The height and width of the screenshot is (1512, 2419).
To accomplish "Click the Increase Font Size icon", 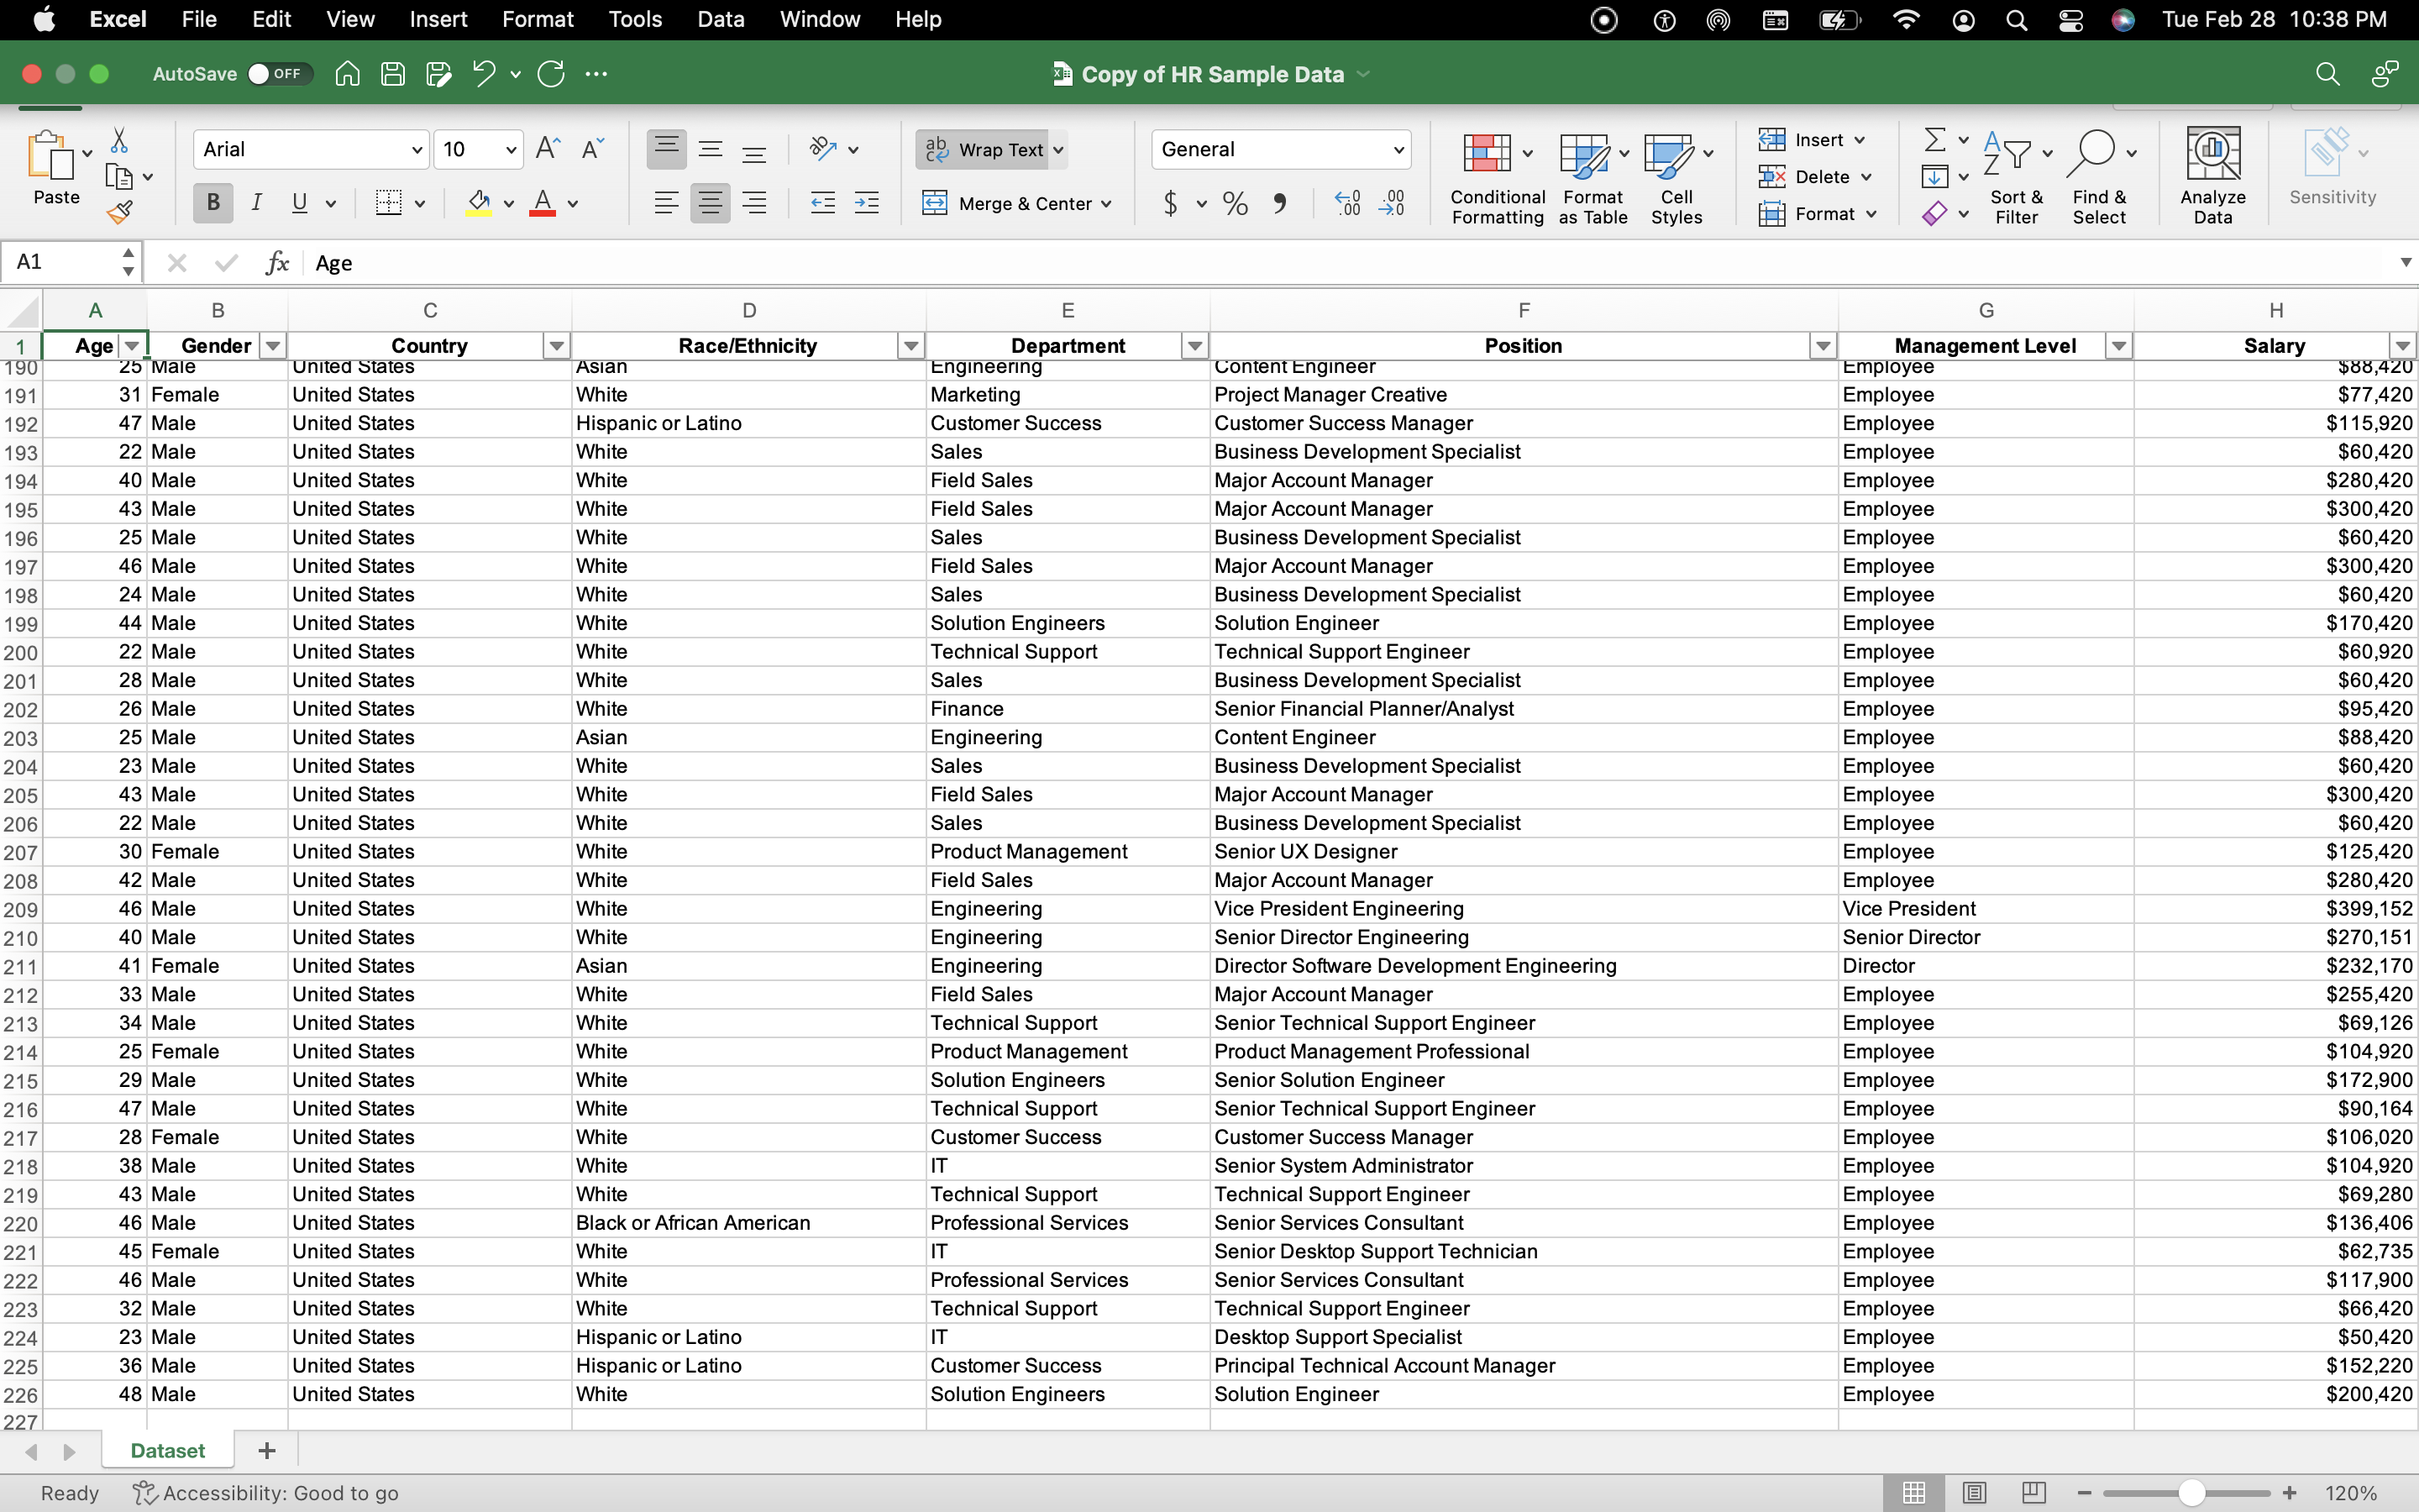I will click(x=547, y=149).
